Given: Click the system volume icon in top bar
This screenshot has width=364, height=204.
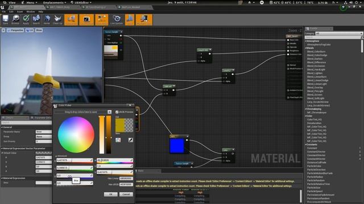Looking at the screenshot, I should click(351, 2).
